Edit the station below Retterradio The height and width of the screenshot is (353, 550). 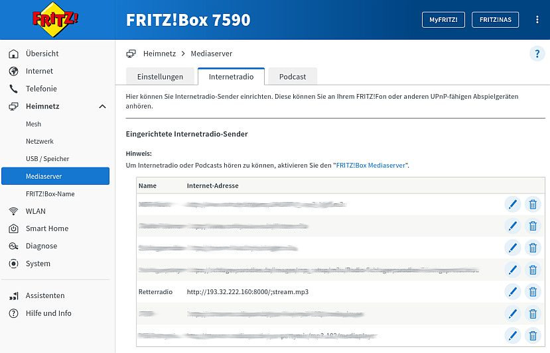512,314
